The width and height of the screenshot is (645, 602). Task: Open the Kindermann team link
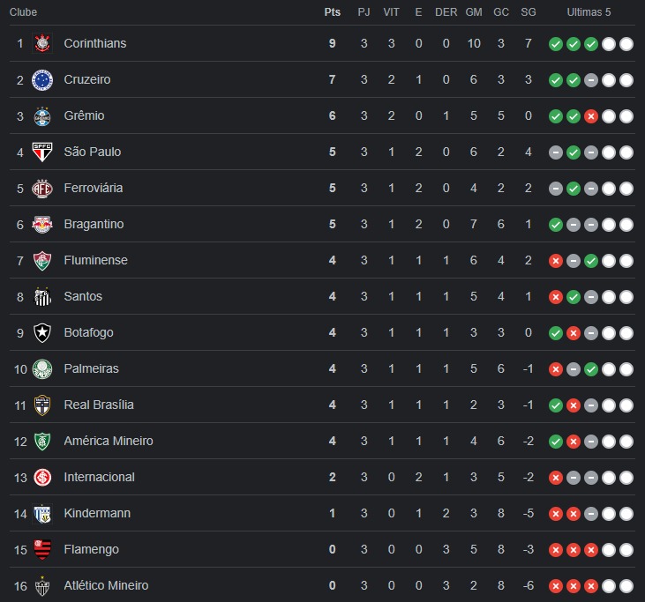click(97, 513)
